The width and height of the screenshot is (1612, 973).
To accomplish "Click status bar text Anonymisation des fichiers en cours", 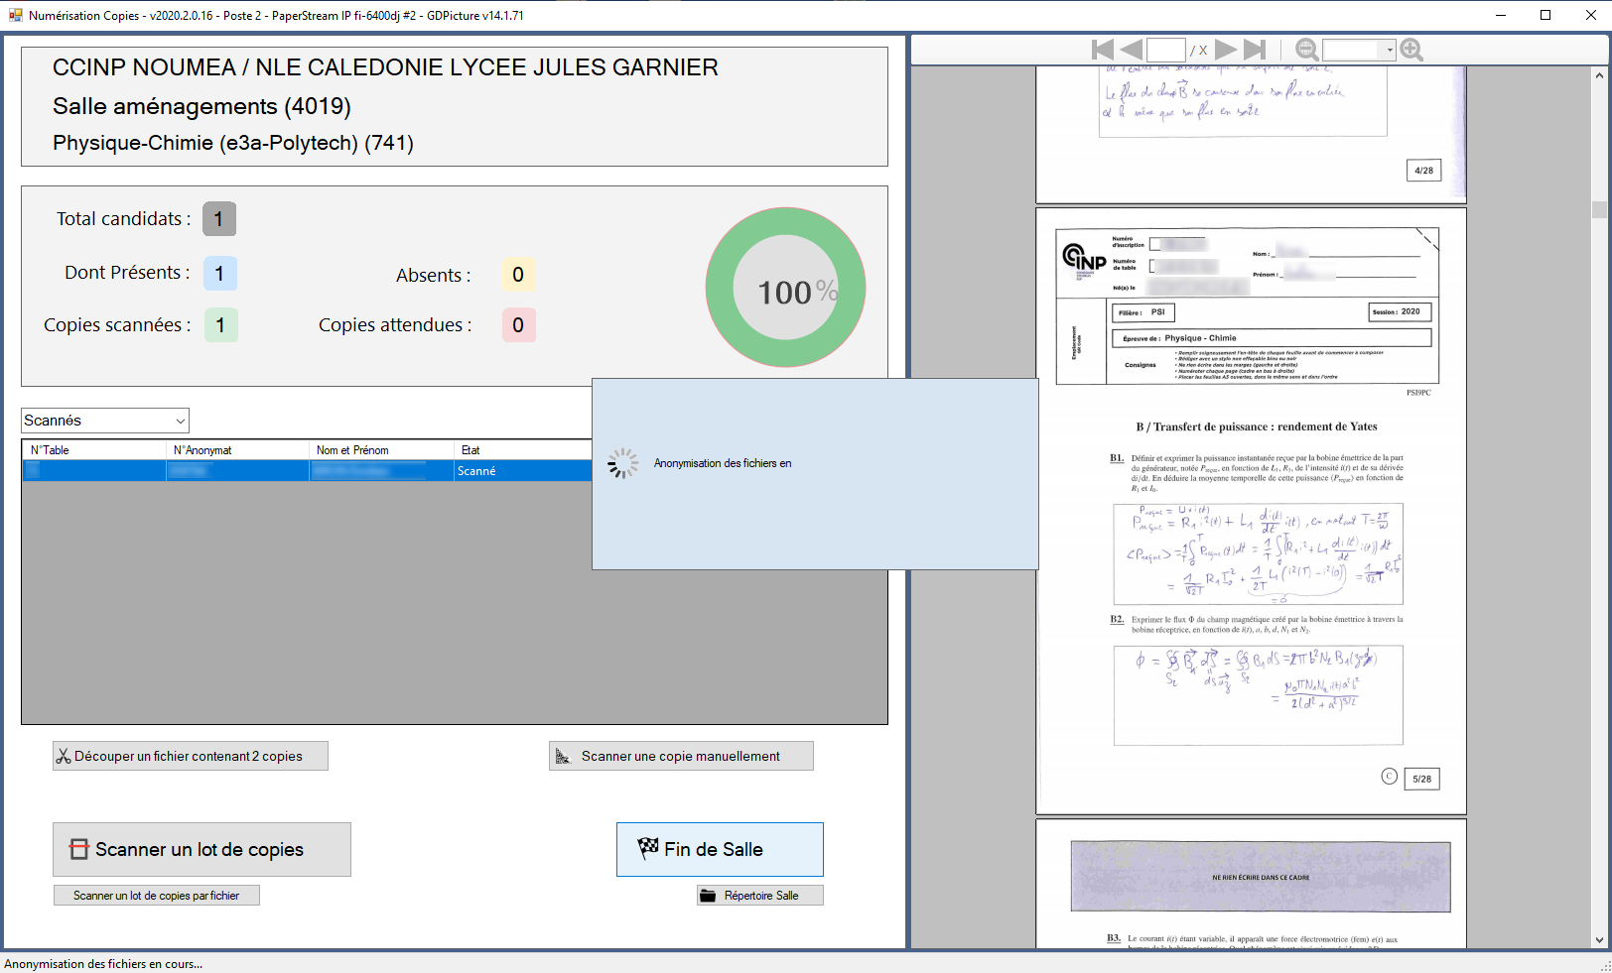I will pyautogui.click(x=103, y=964).
